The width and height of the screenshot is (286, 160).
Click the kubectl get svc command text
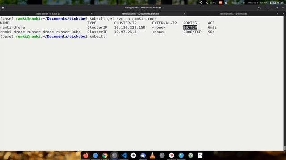point(123,19)
